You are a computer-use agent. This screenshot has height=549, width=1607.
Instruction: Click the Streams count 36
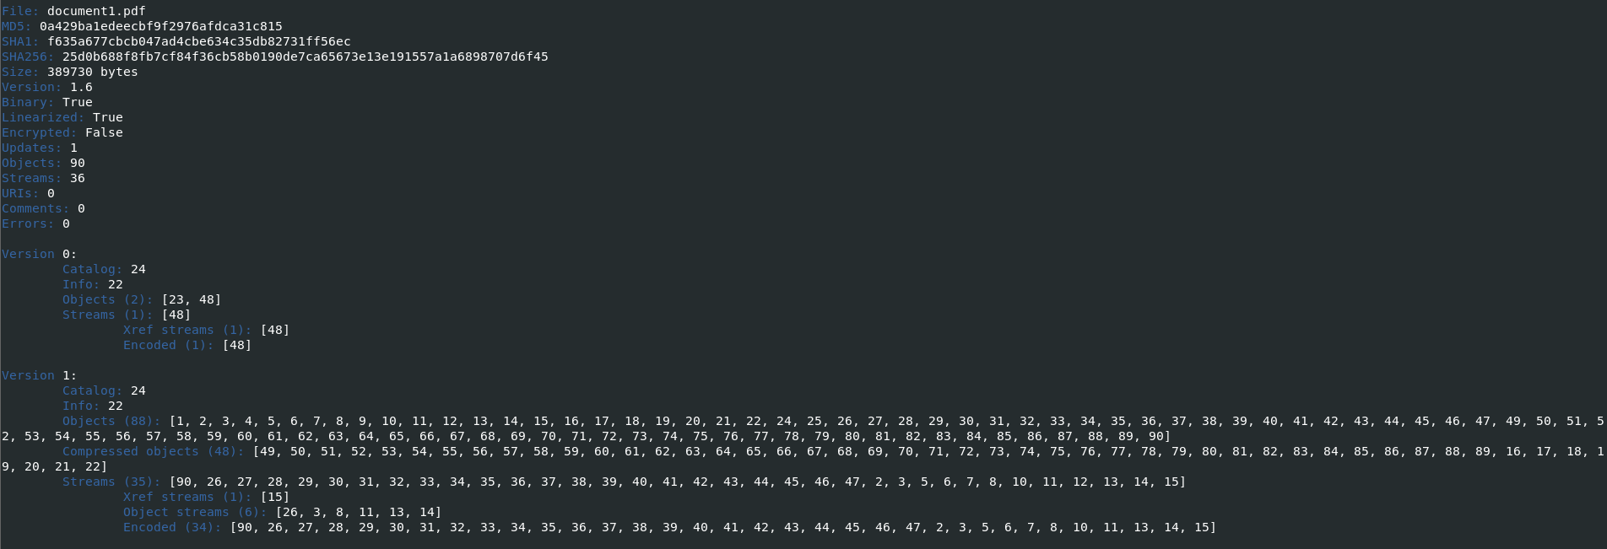[x=78, y=178]
